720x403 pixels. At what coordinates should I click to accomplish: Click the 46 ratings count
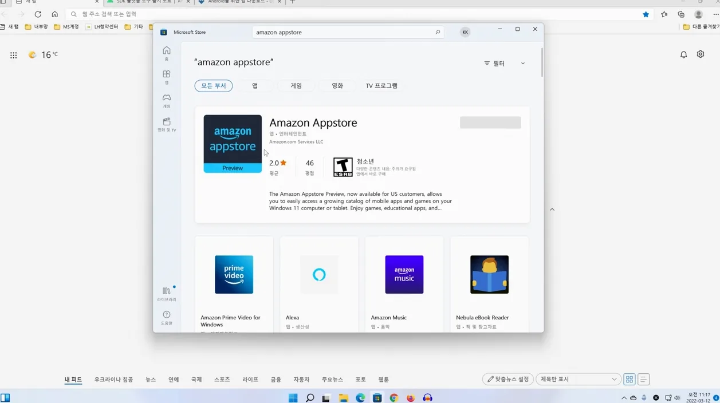pyautogui.click(x=309, y=163)
